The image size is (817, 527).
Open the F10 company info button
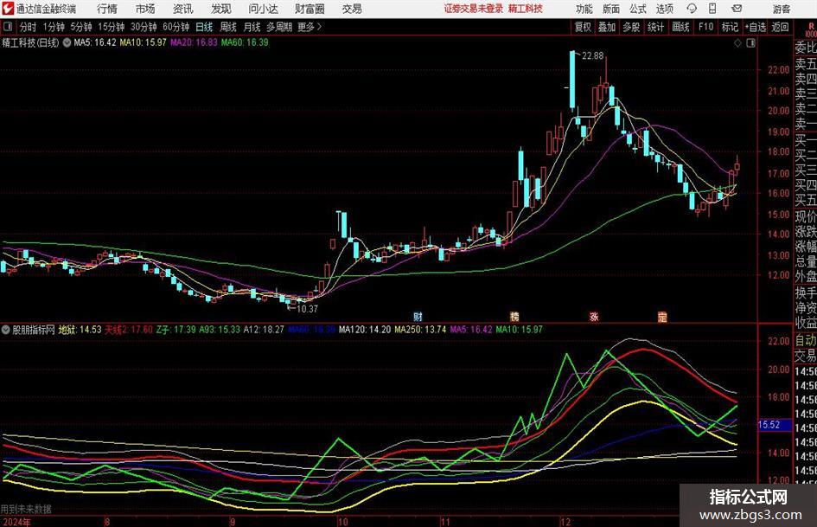705,27
